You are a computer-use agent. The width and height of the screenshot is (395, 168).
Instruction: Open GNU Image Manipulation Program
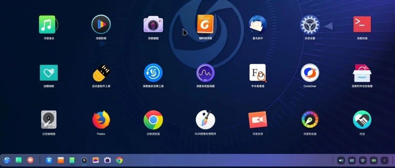205,119
